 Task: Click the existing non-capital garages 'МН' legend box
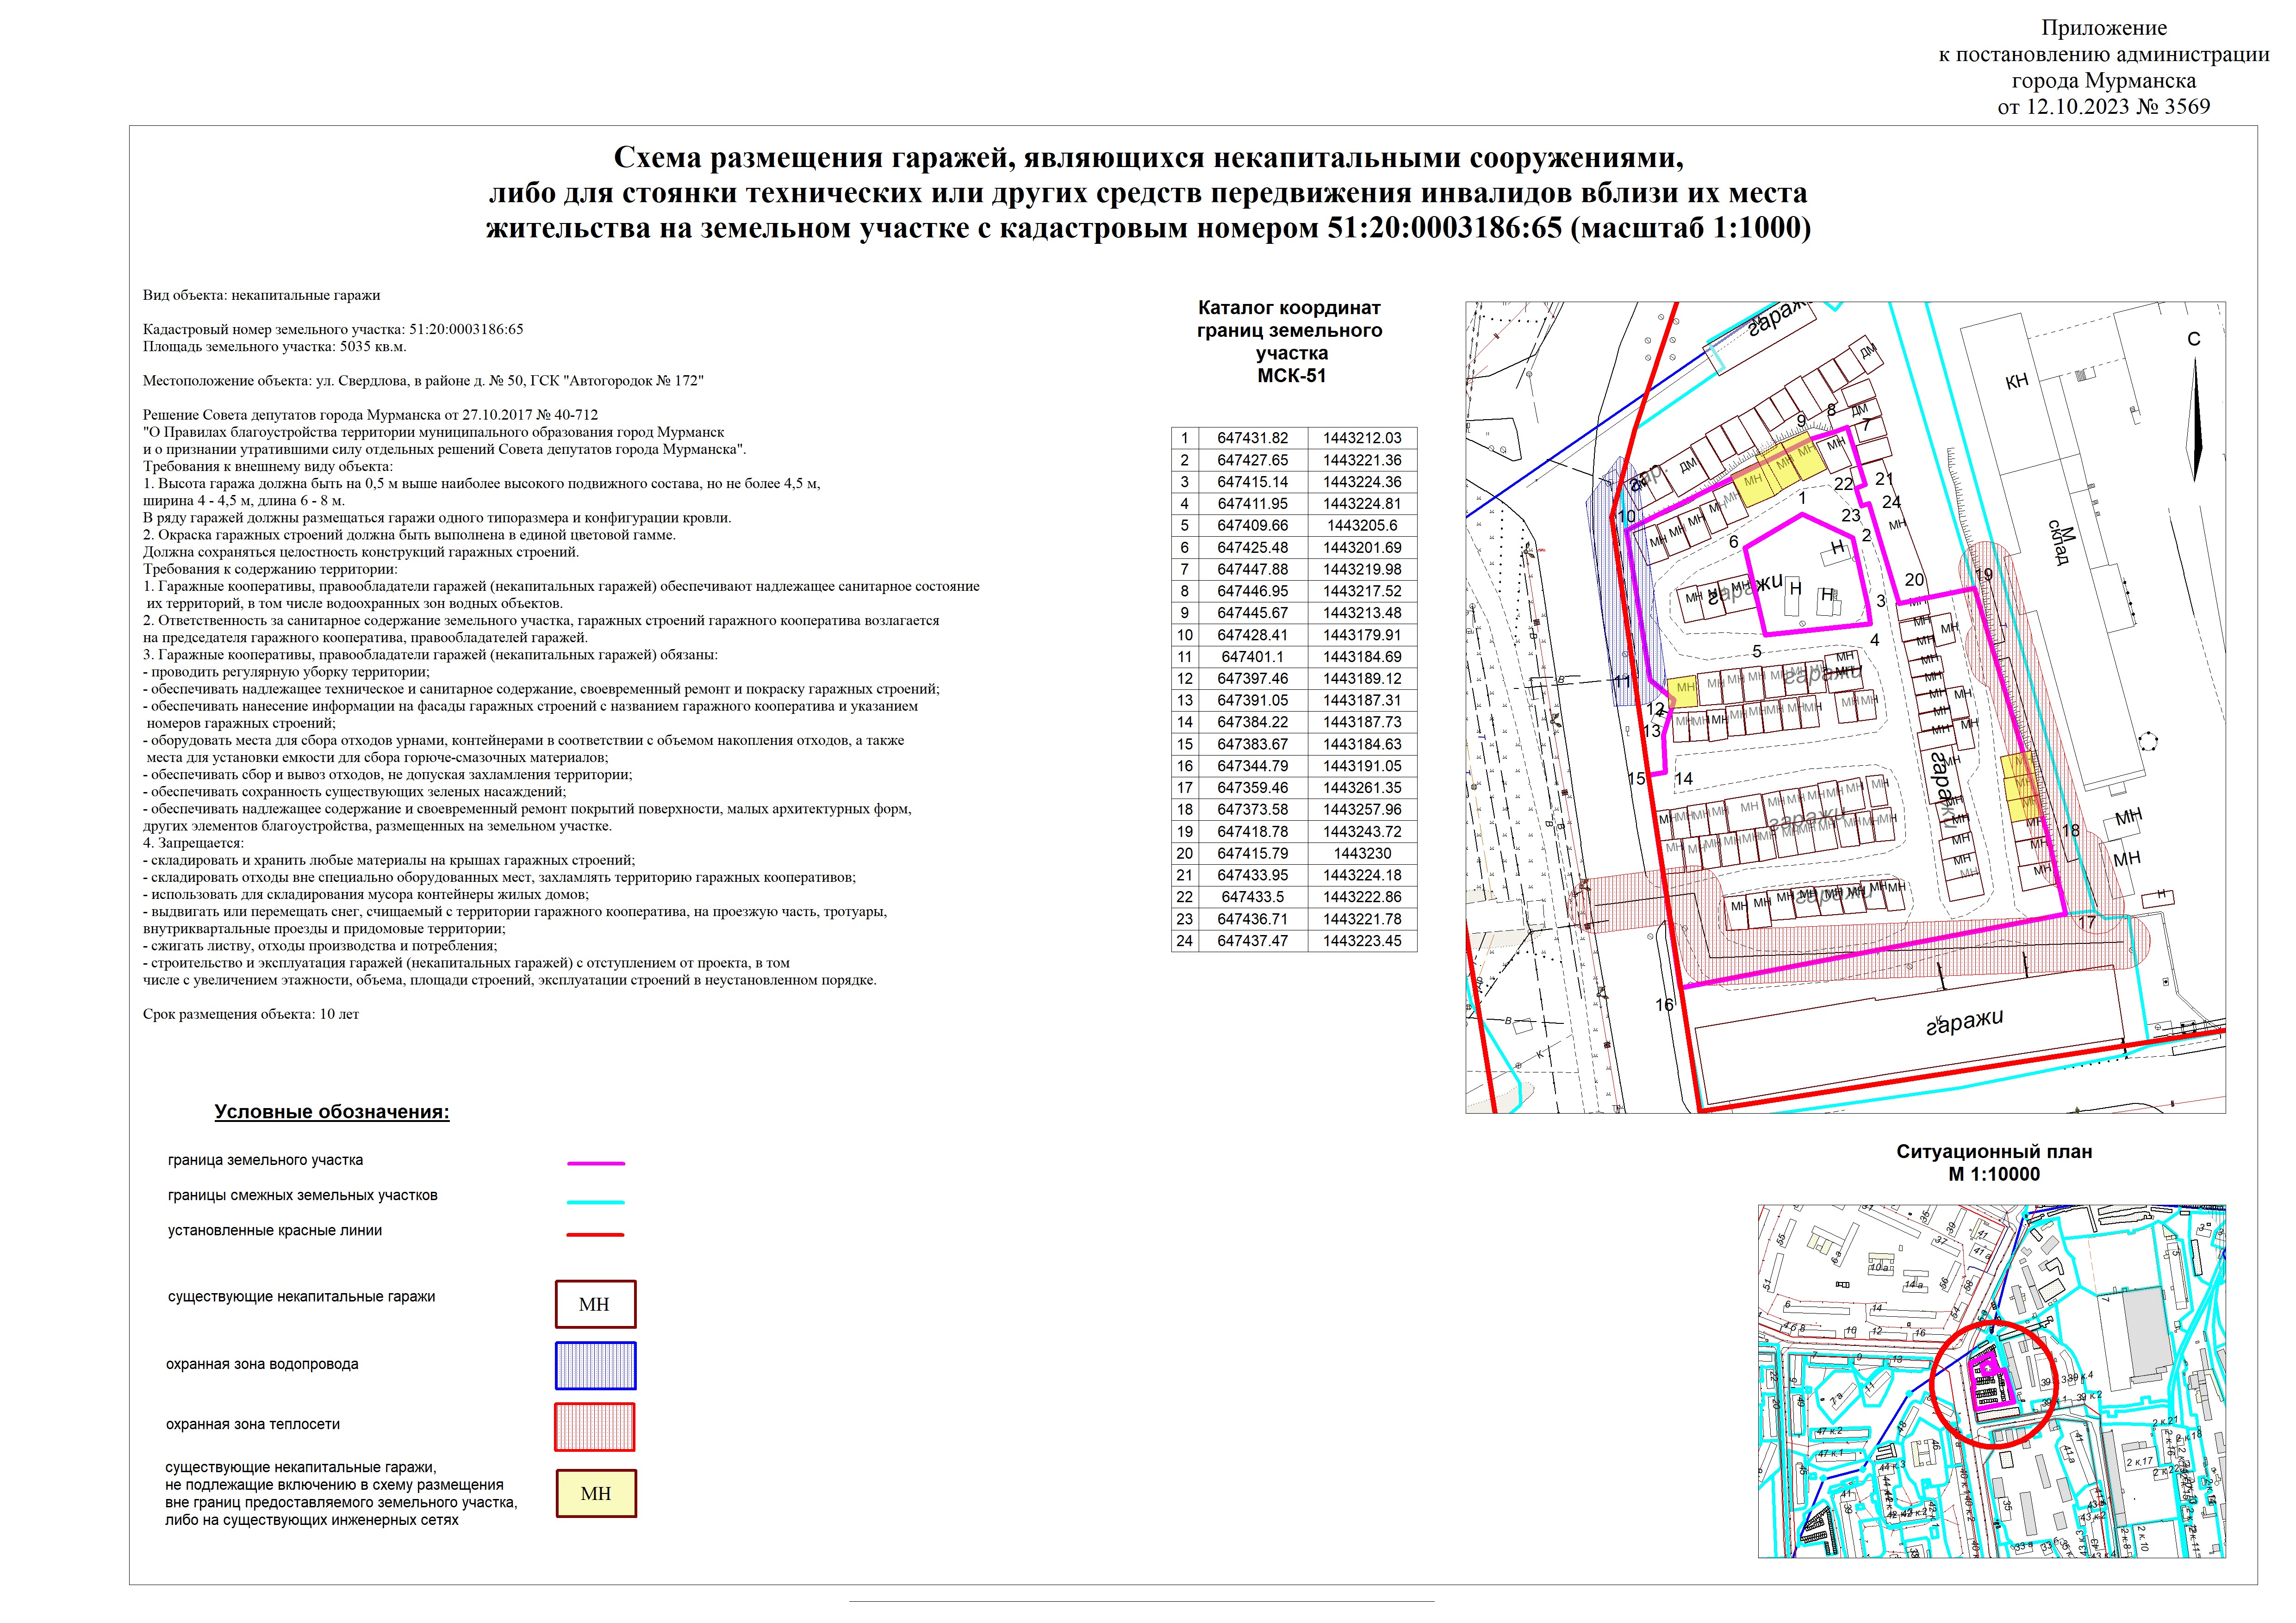coord(596,1304)
